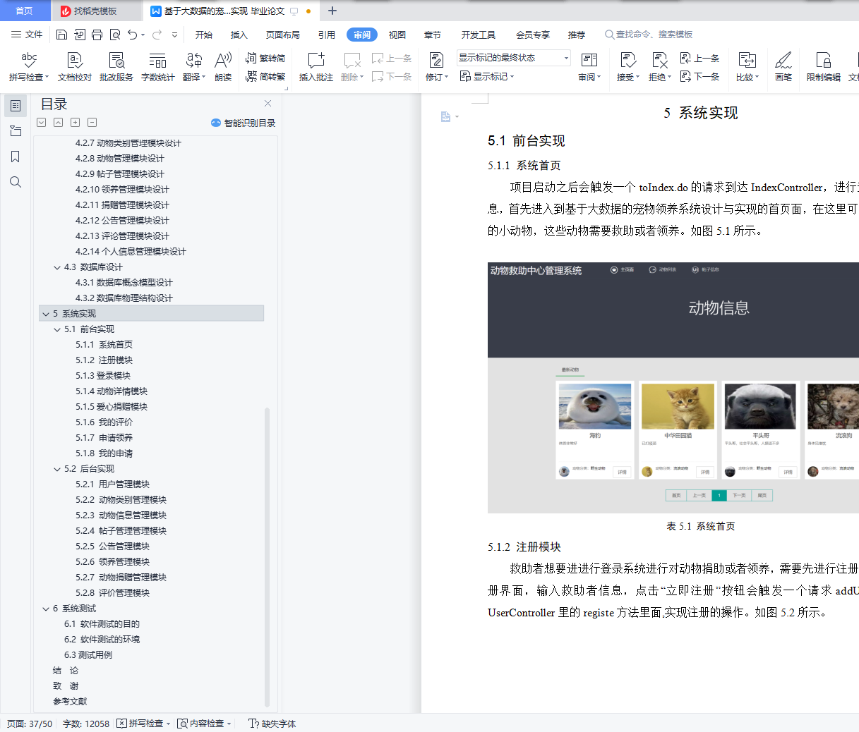Convert traditional to simplified (繁转简)
Viewport: 859px width, 732px height.
tap(265, 59)
